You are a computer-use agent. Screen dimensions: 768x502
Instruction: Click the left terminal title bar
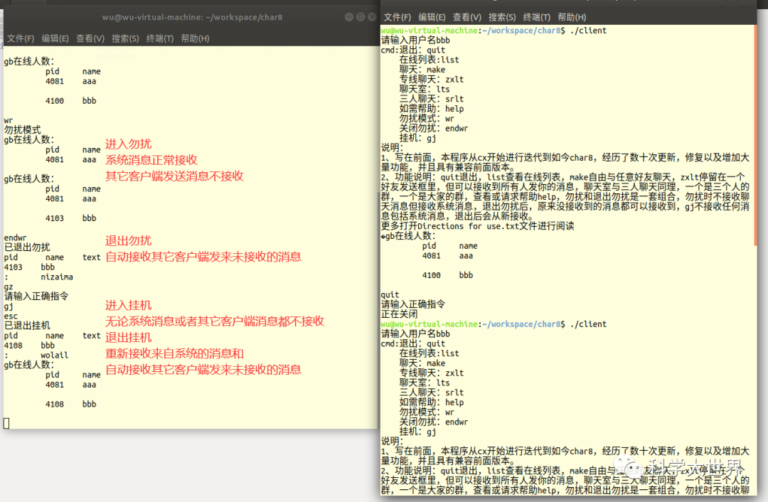tap(192, 17)
